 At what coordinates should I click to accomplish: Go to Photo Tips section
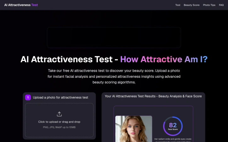point(209,5)
